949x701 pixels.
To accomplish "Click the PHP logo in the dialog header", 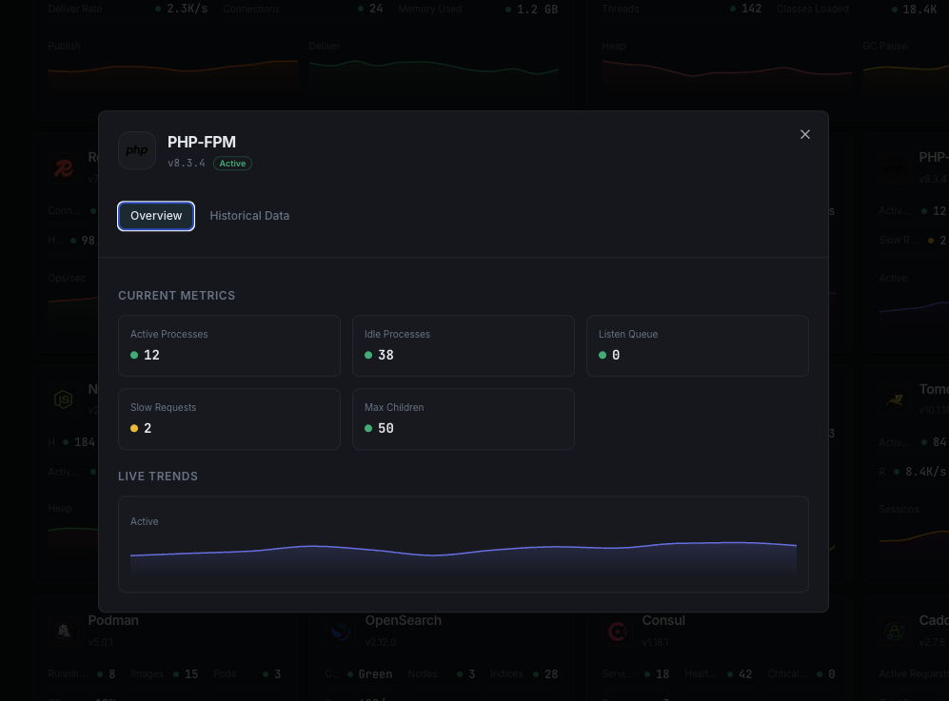I will coord(136,150).
